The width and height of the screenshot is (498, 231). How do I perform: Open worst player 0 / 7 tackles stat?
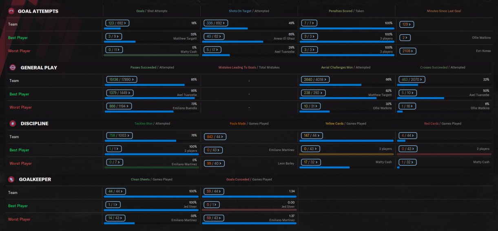pos(114,162)
